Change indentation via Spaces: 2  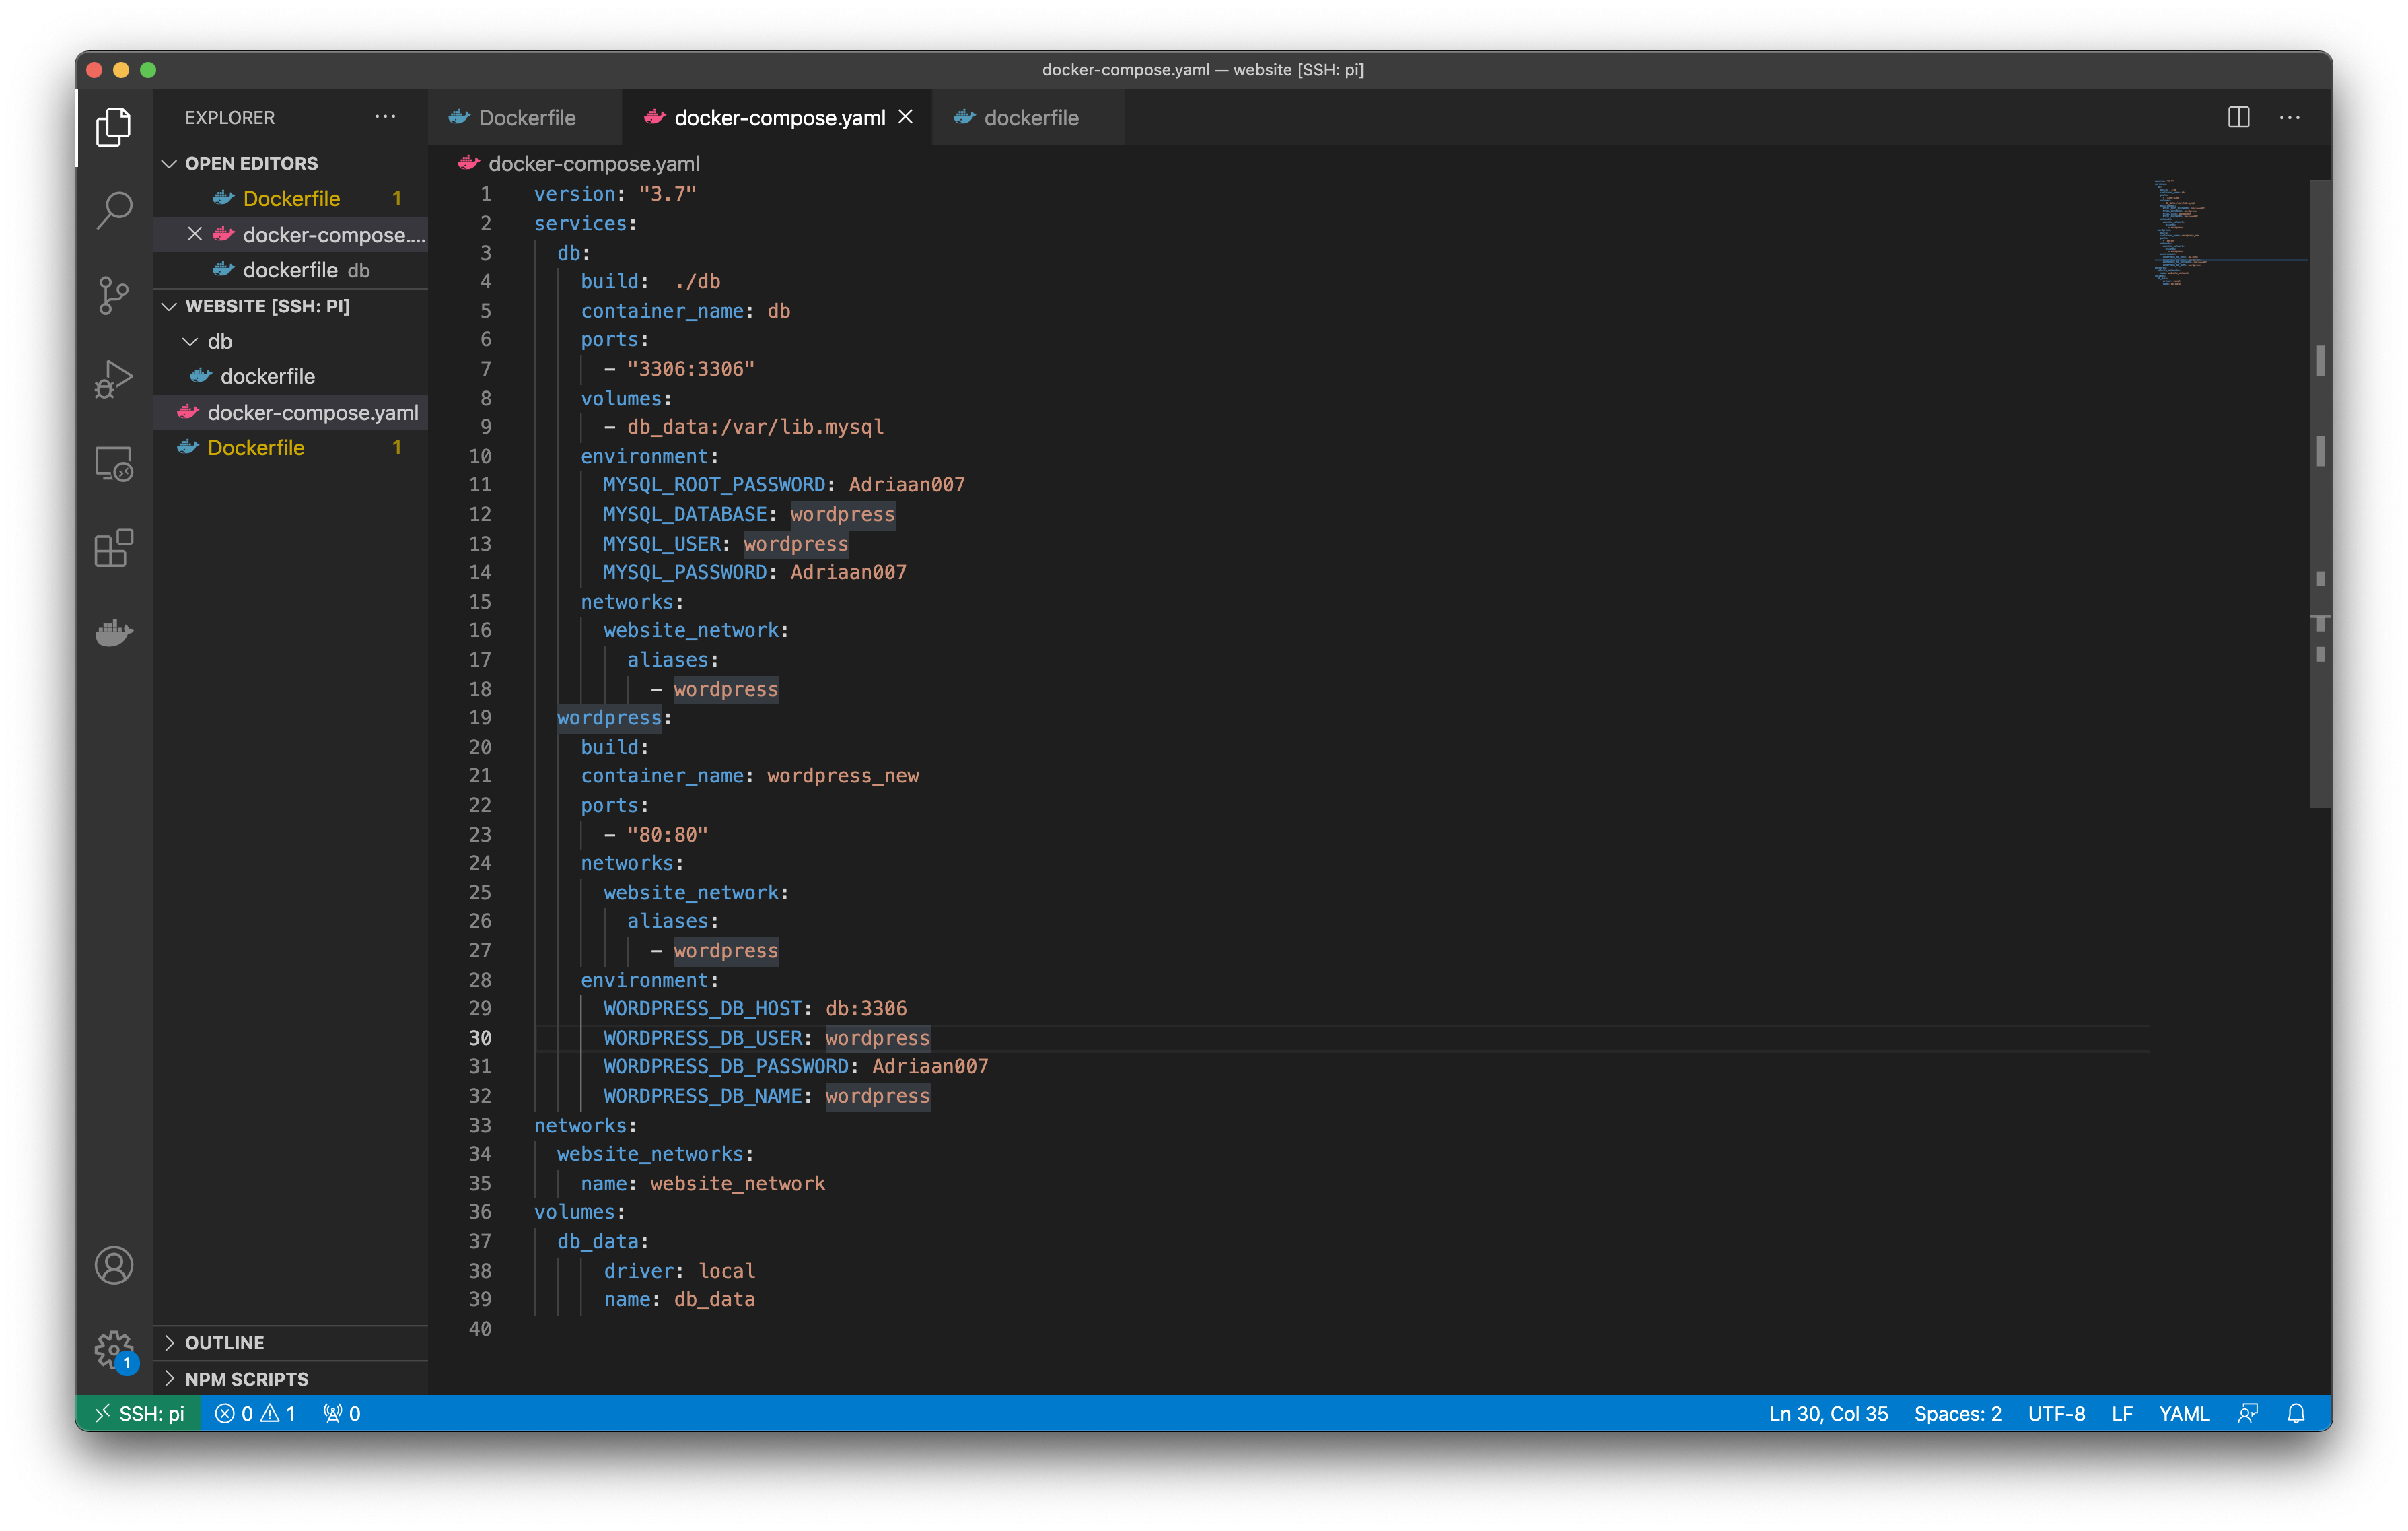(1957, 1413)
